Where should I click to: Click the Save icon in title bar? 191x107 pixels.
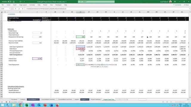click(x=14, y=2)
